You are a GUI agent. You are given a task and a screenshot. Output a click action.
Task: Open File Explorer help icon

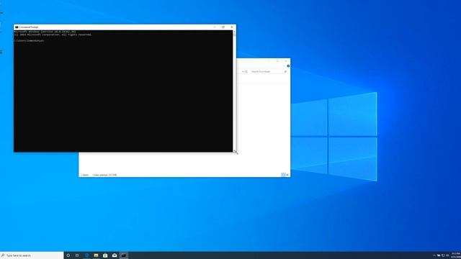point(288,66)
